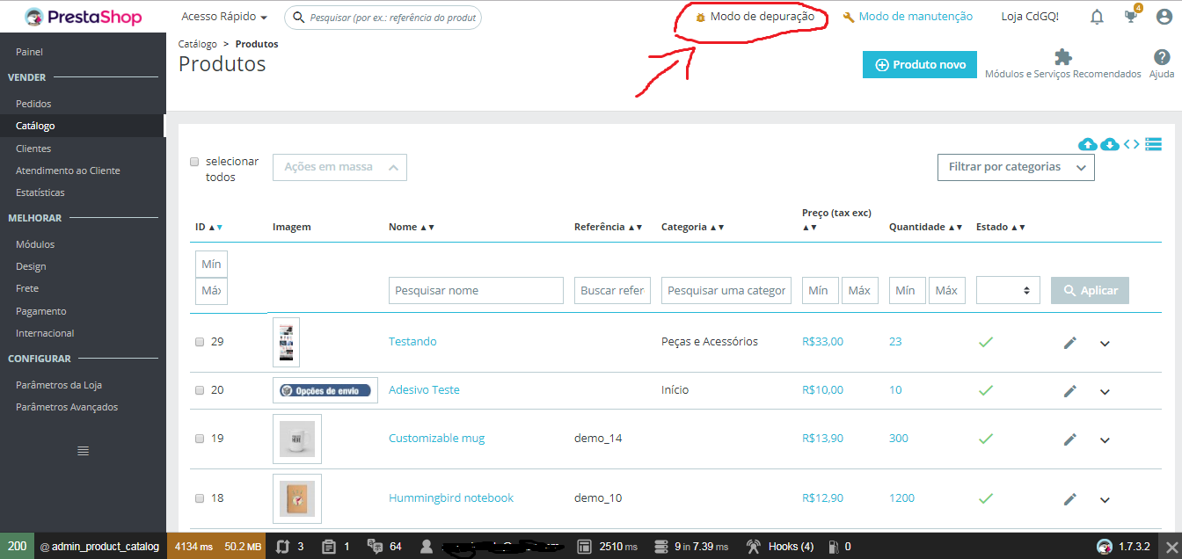1182x559 pixels.
Task: Open the Acesso Rápido dropdown
Action: pos(224,17)
